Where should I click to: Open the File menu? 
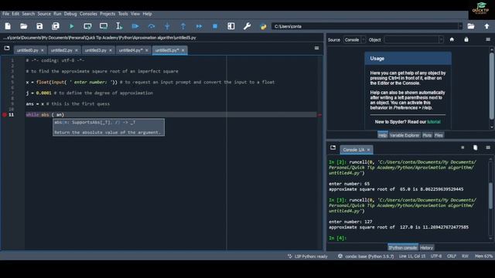(5, 14)
